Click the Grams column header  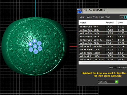(111, 23)
